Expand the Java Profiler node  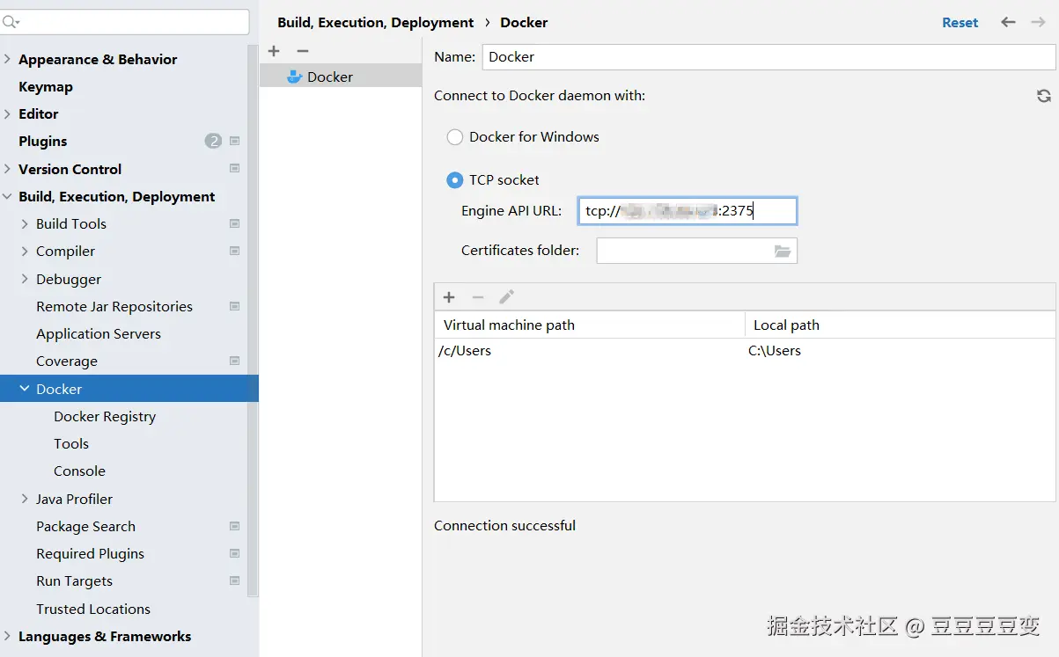coord(25,499)
